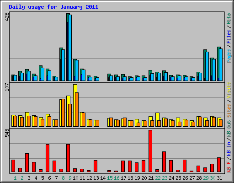The width and height of the screenshot is (234, 183).
Task: Click day label 3 on the x-axis
Action: coord(29,178)
